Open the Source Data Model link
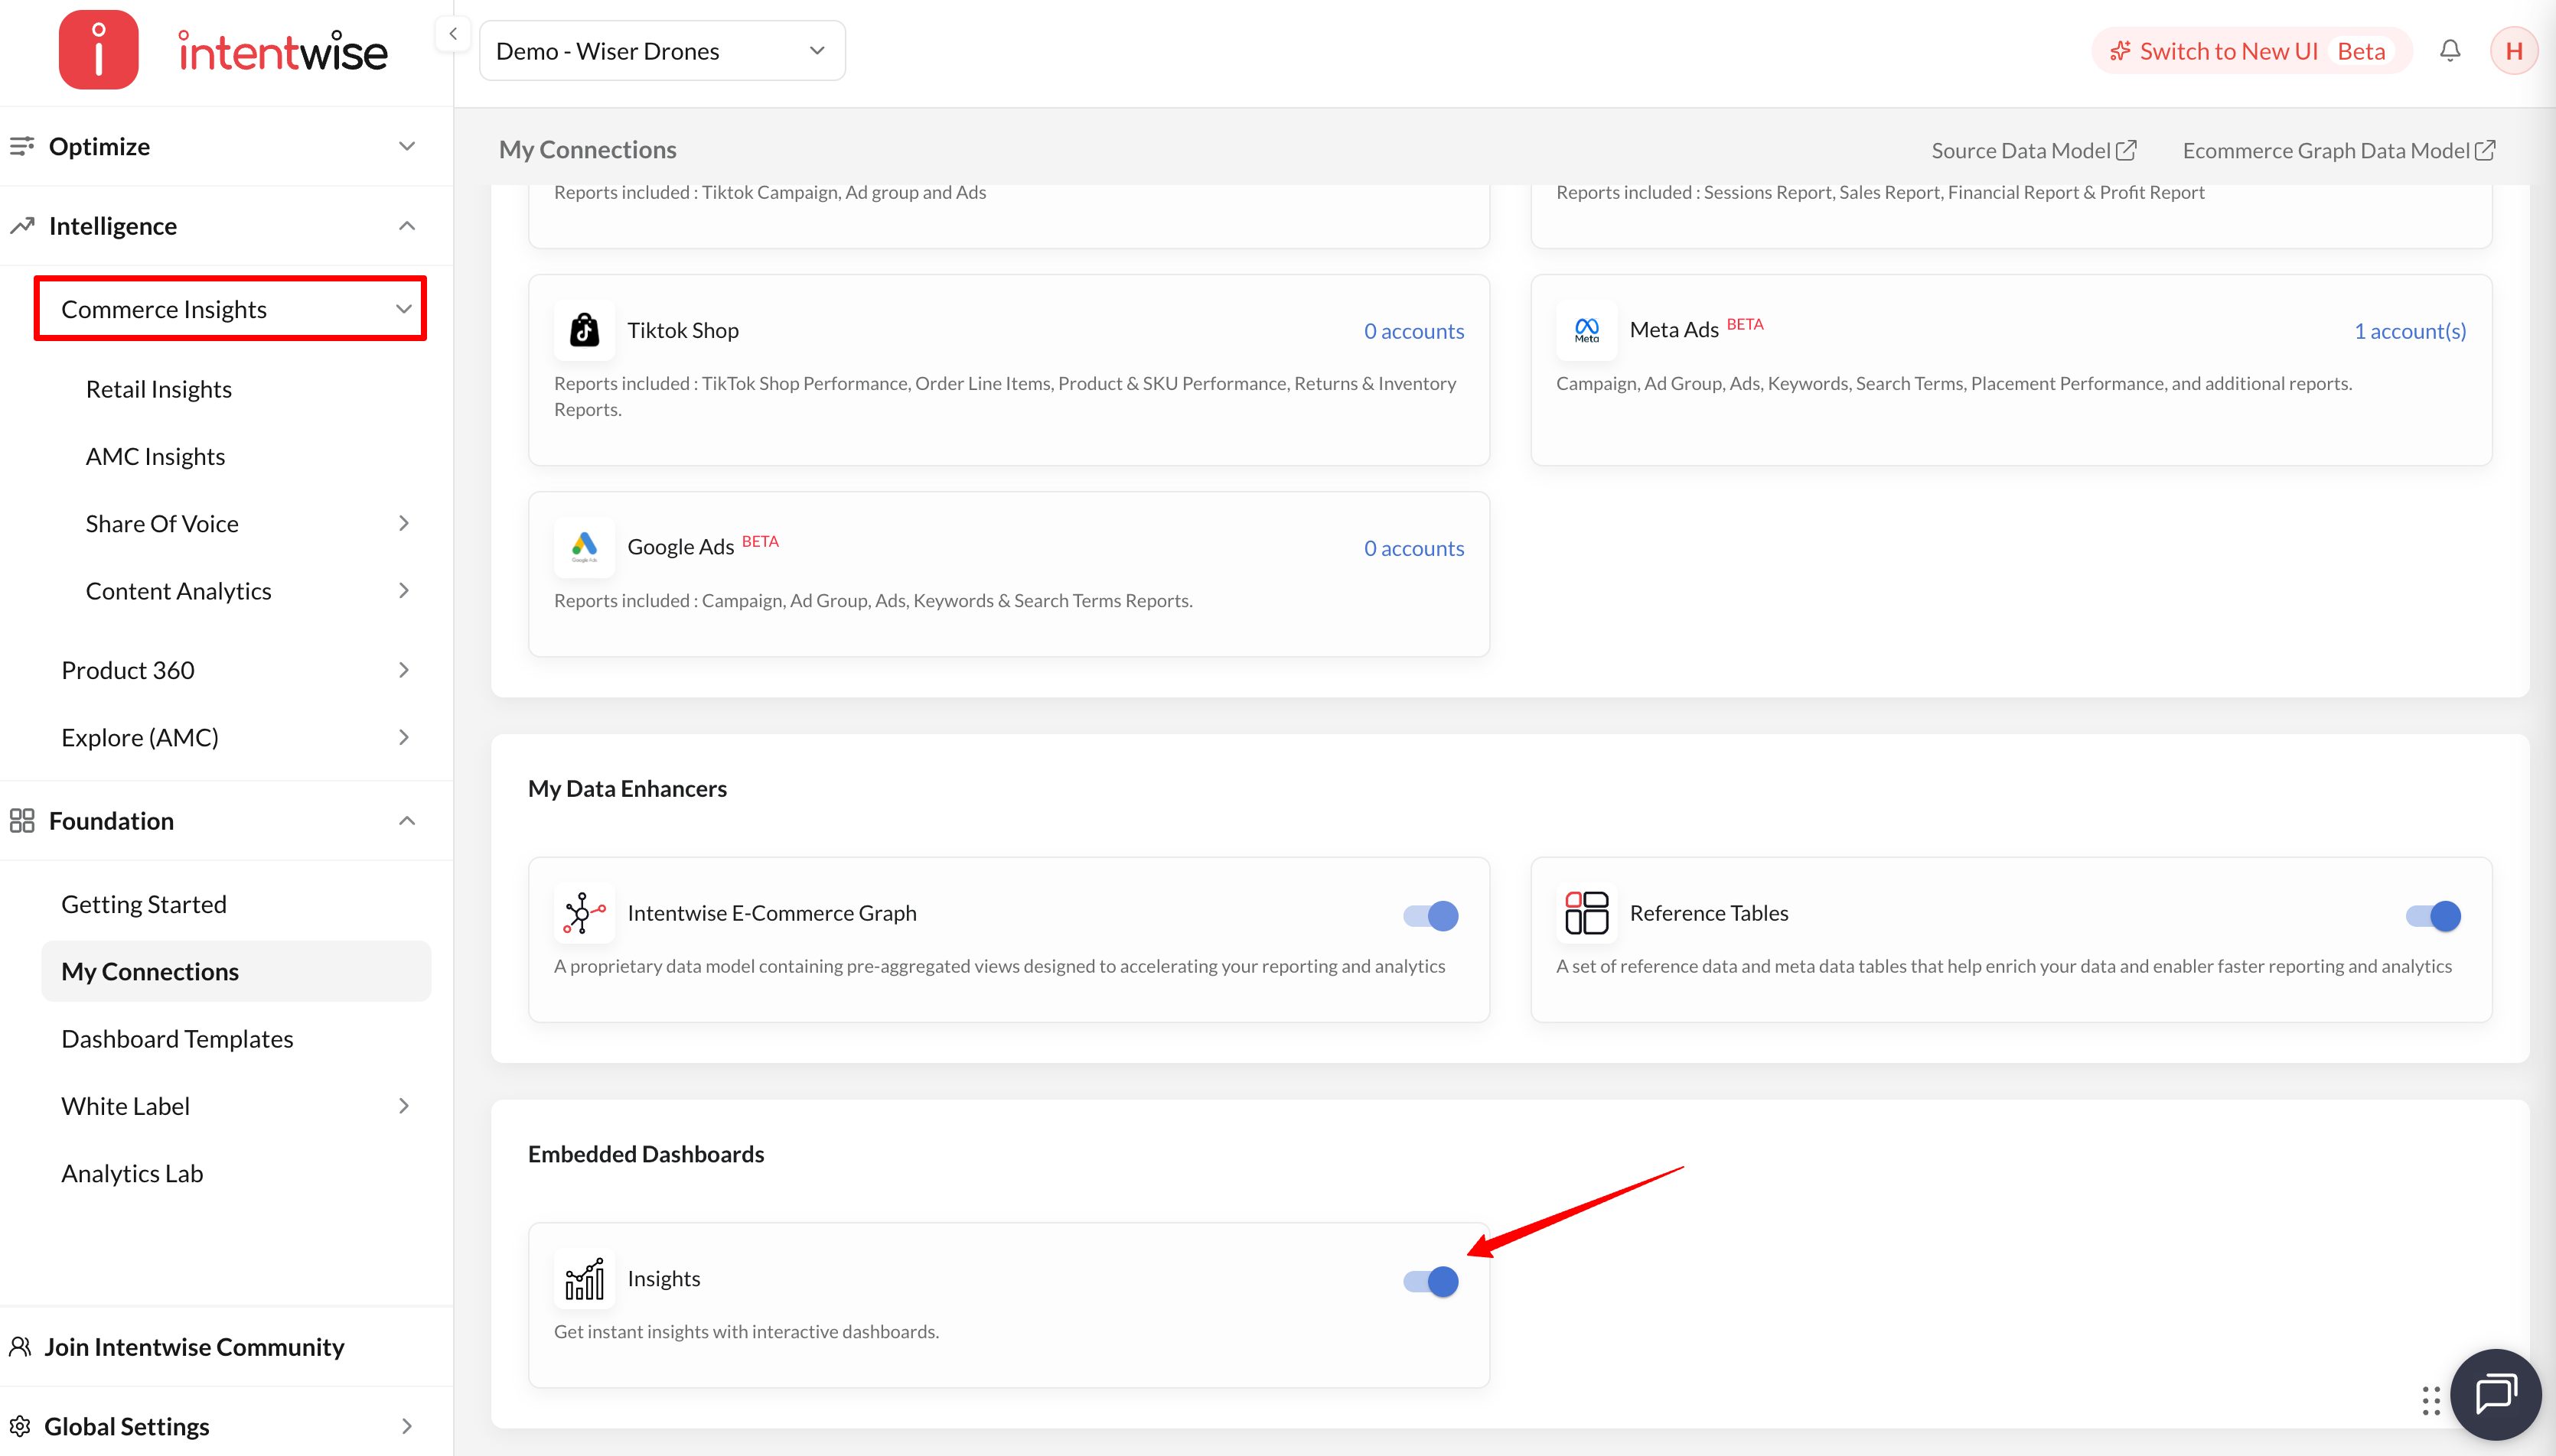2556x1456 pixels. tap(2033, 150)
